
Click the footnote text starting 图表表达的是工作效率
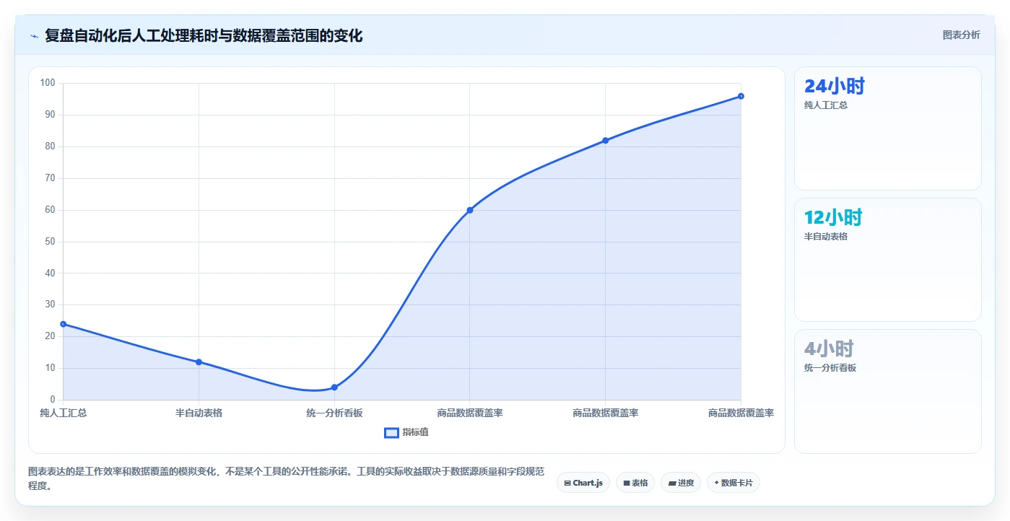point(286,478)
